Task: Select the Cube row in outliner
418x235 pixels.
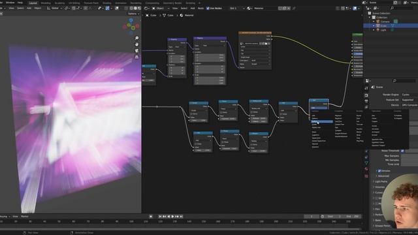Action: tap(391, 25)
